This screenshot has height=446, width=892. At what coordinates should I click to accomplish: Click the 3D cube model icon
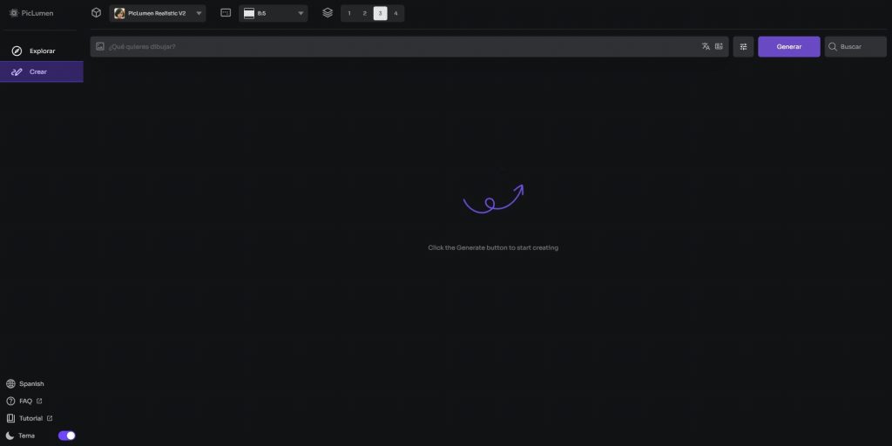[96, 13]
